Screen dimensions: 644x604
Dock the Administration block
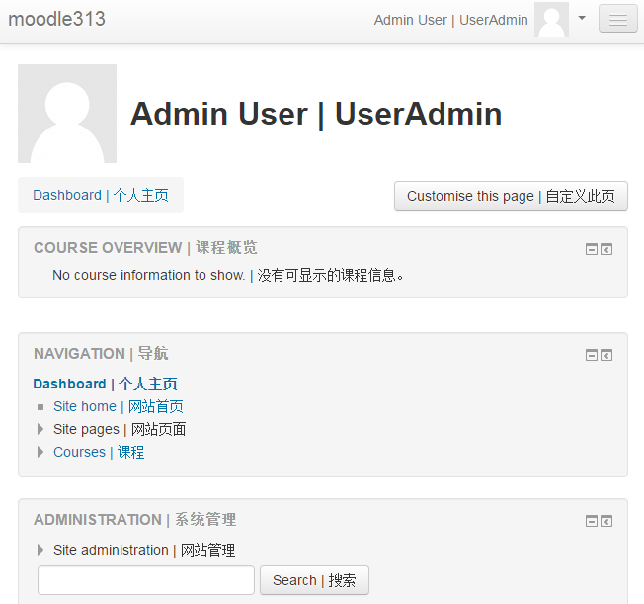[606, 521]
